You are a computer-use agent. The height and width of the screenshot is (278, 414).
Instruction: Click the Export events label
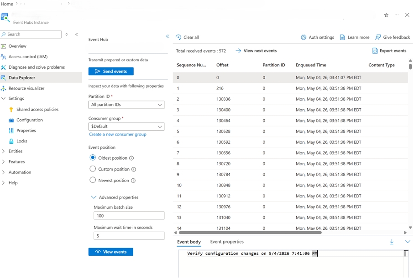coord(393,51)
